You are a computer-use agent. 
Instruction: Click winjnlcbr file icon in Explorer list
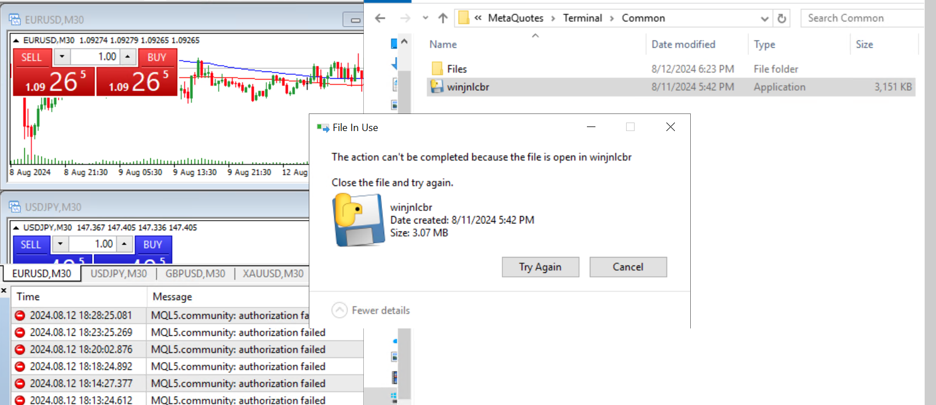pyautogui.click(x=437, y=87)
